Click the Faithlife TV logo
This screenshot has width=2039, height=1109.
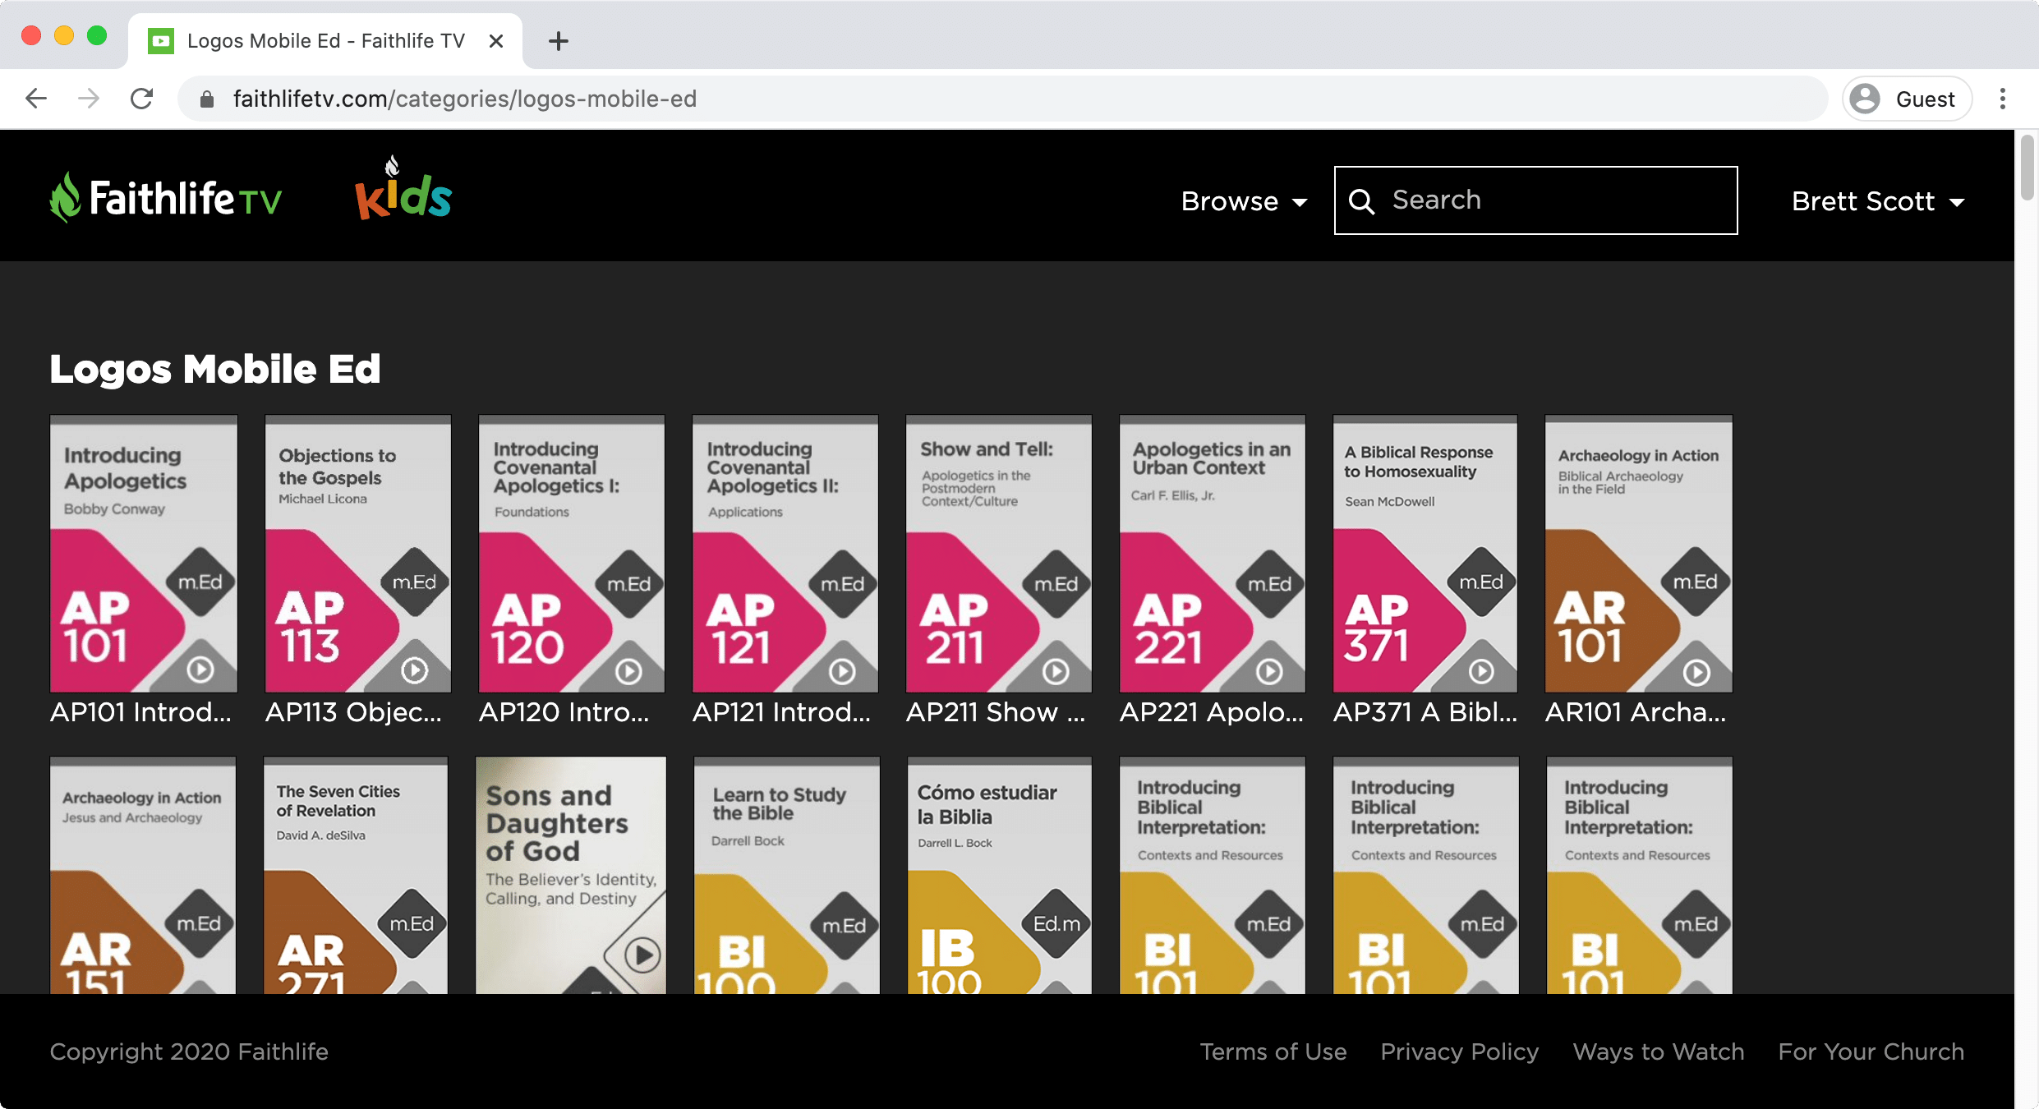tap(165, 198)
